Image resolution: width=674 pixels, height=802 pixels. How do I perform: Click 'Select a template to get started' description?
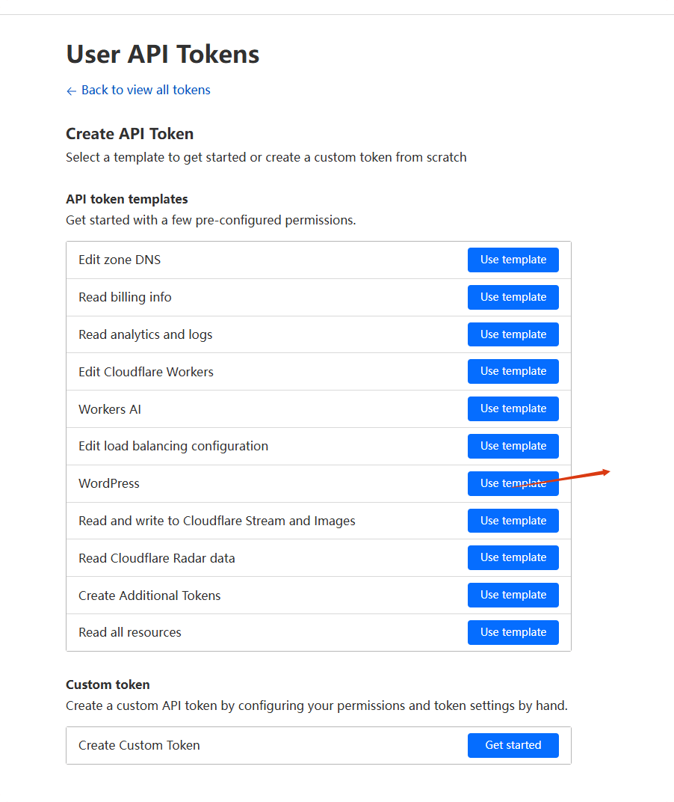tap(266, 157)
